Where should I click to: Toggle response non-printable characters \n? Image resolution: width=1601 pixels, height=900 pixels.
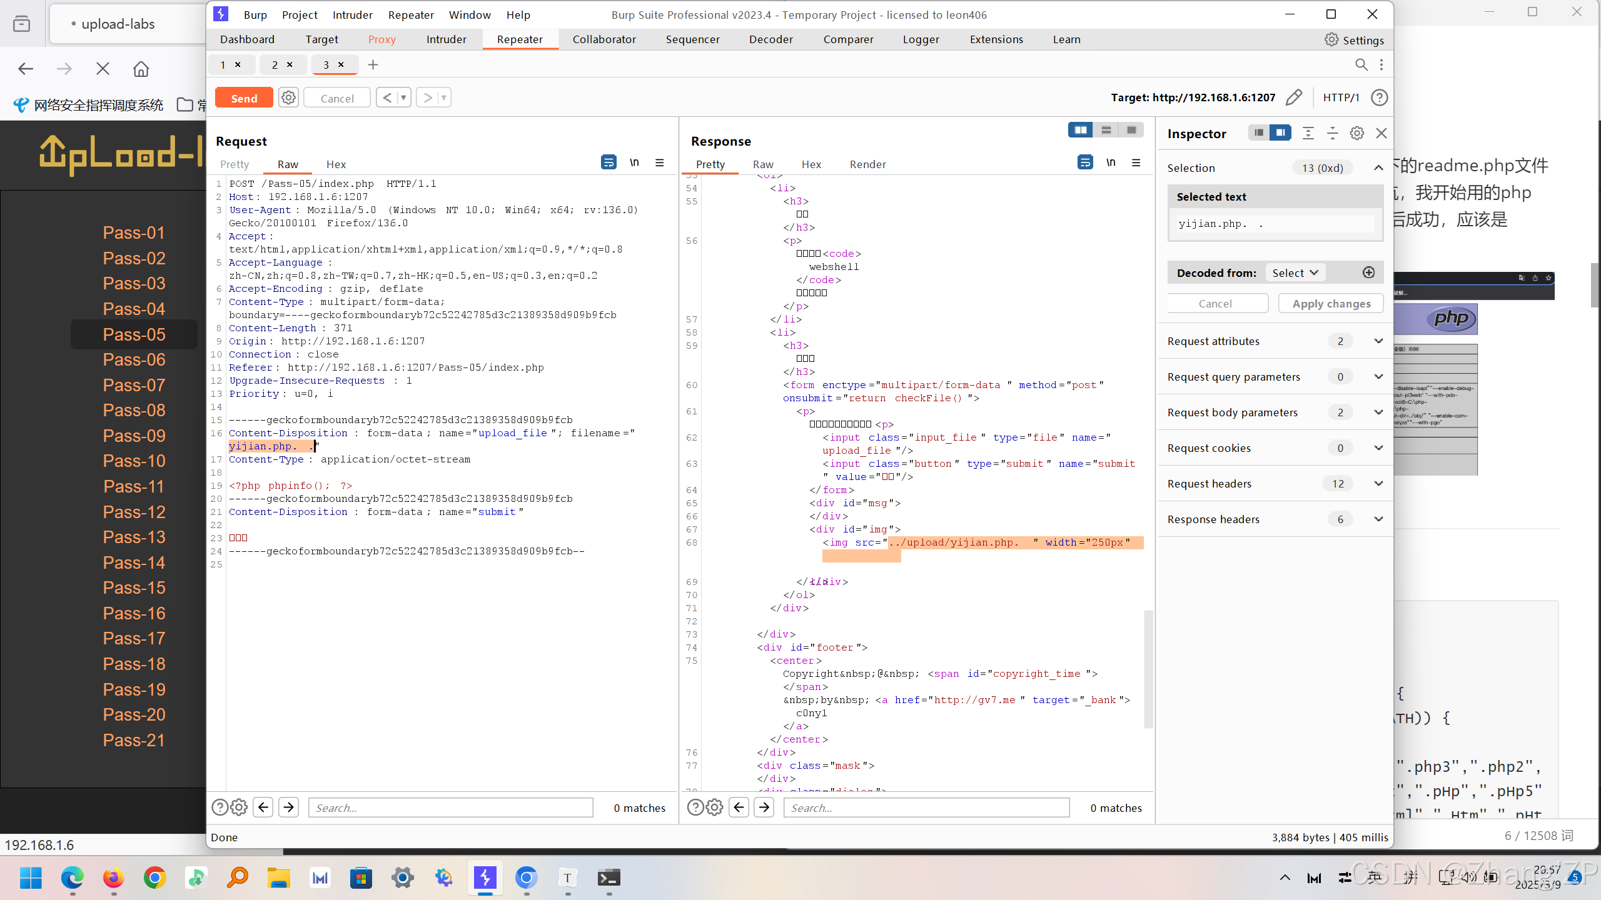[x=1111, y=162]
